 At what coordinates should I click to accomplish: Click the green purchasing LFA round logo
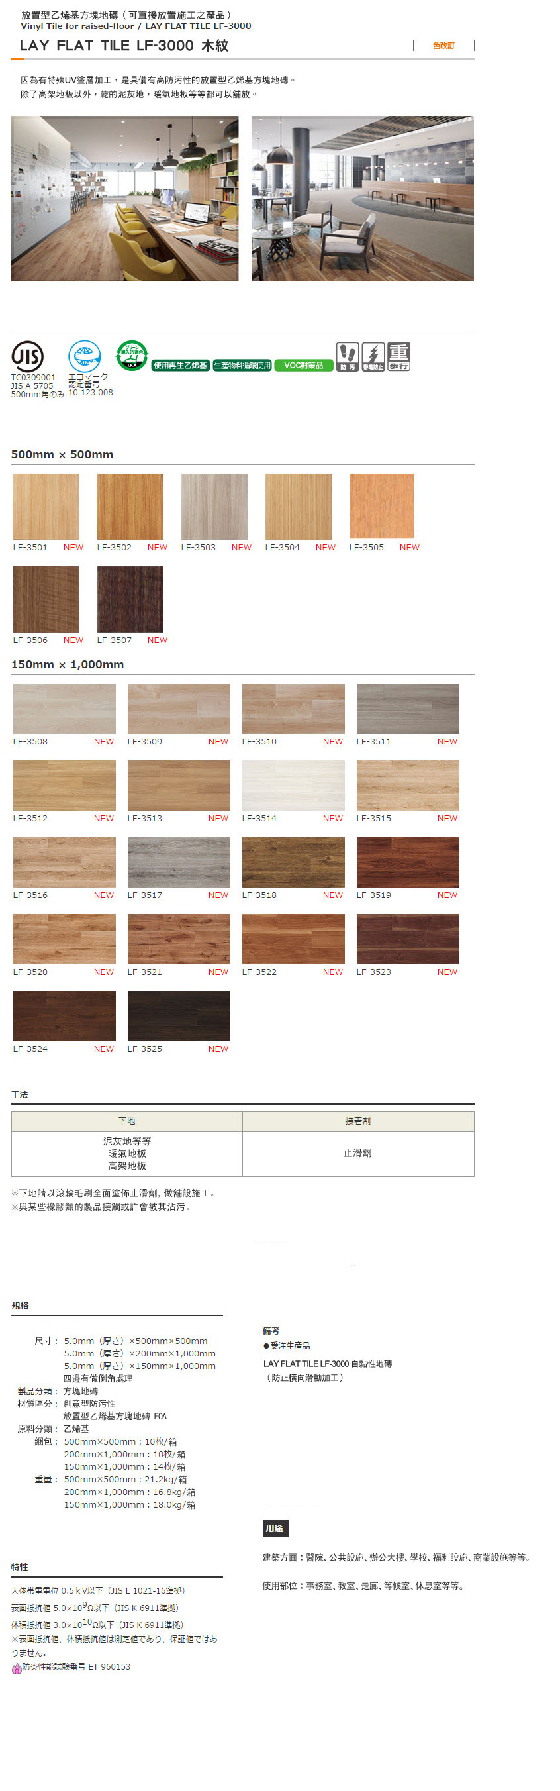click(131, 355)
